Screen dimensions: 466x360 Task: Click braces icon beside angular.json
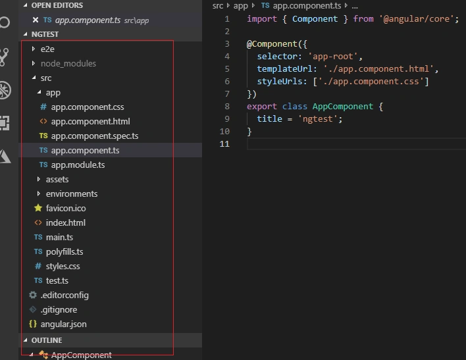tap(33, 324)
